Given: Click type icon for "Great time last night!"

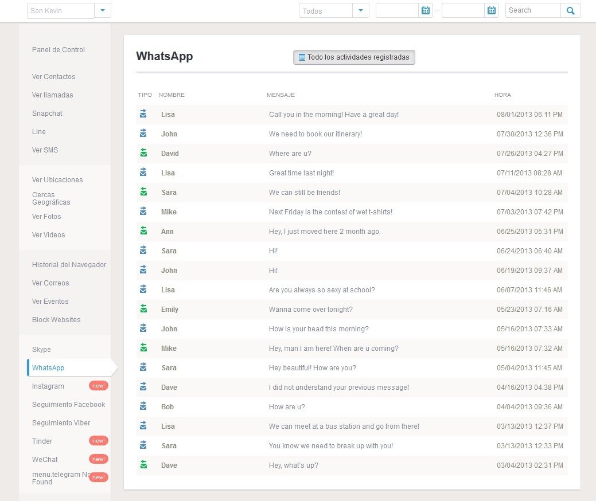Looking at the screenshot, I should (x=143, y=172).
